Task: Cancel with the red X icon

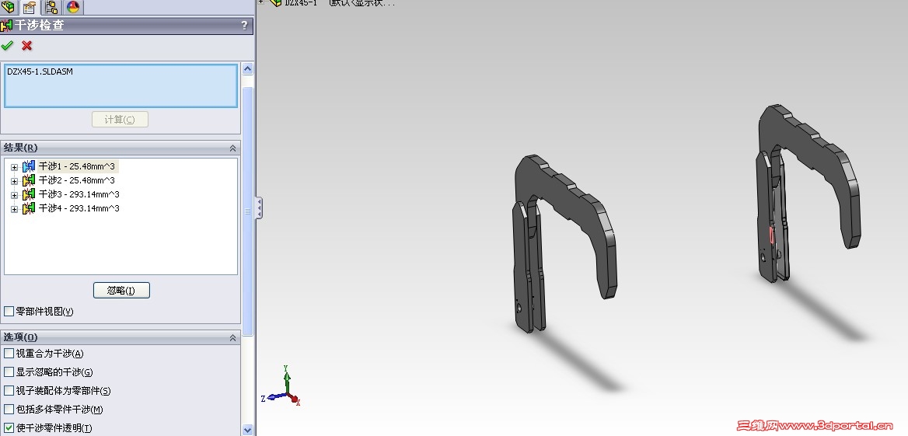Action: 26,45
